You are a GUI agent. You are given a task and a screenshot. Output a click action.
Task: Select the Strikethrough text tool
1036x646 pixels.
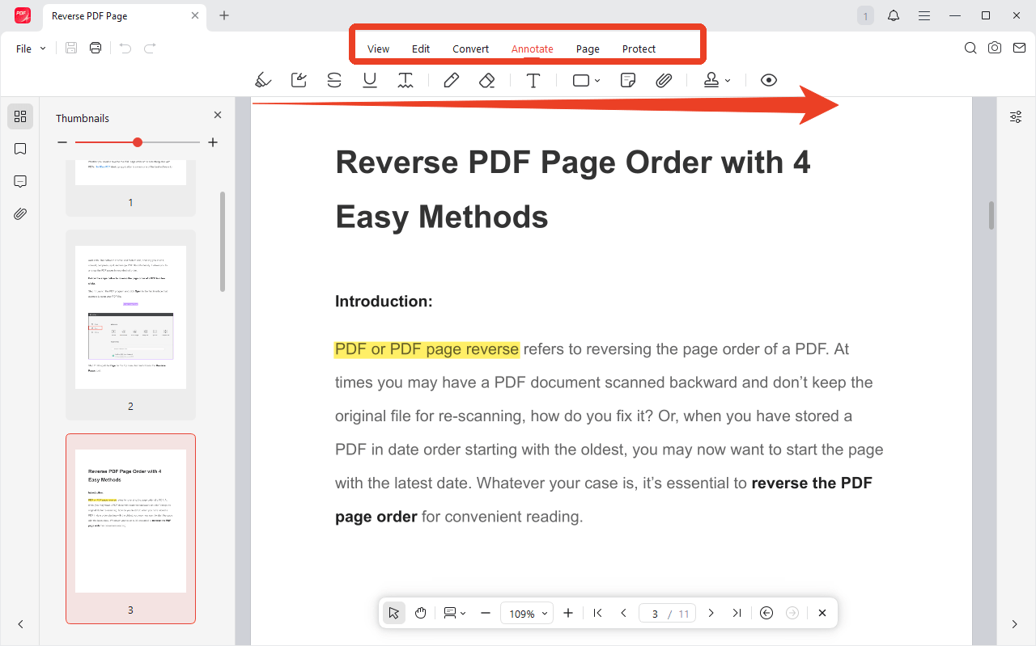(x=334, y=80)
